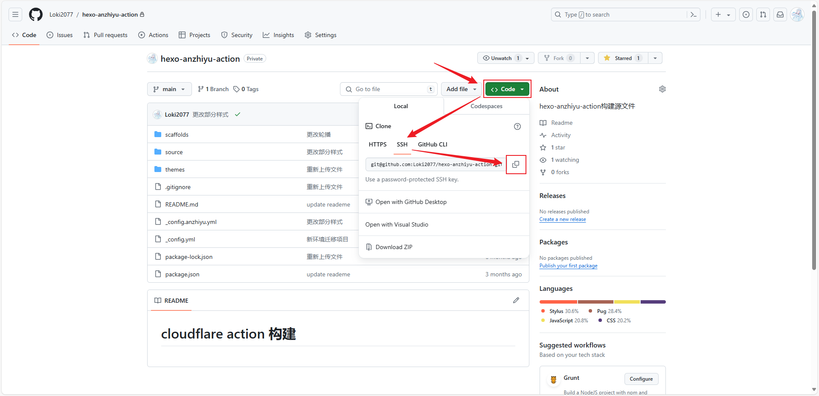This screenshot has height=396, width=819.
Task: View 1 Branch link
Action: [213, 89]
